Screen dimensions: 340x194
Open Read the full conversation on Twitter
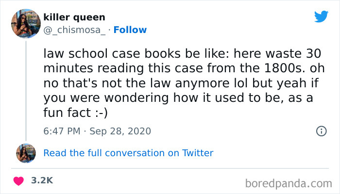(x=128, y=153)
